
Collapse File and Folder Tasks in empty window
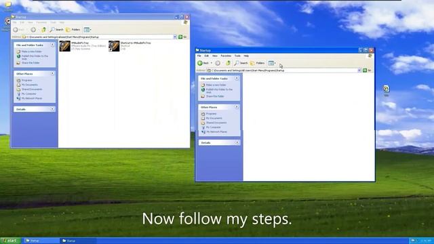click(x=237, y=79)
